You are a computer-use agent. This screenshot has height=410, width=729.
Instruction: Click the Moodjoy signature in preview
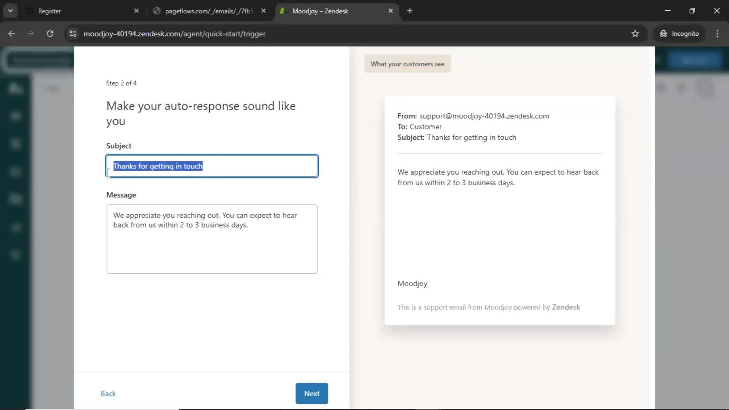click(x=412, y=284)
